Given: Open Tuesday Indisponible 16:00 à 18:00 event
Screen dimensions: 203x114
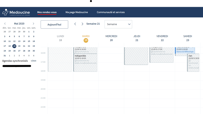Looking at the screenshot, I should pyautogui.click(x=85, y=62).
